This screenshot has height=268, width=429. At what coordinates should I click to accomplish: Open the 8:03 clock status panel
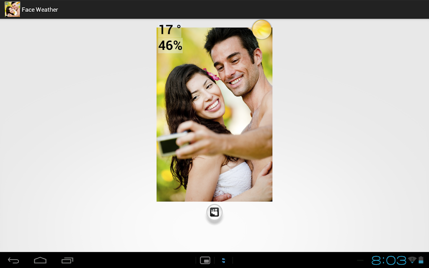(388, 260)
